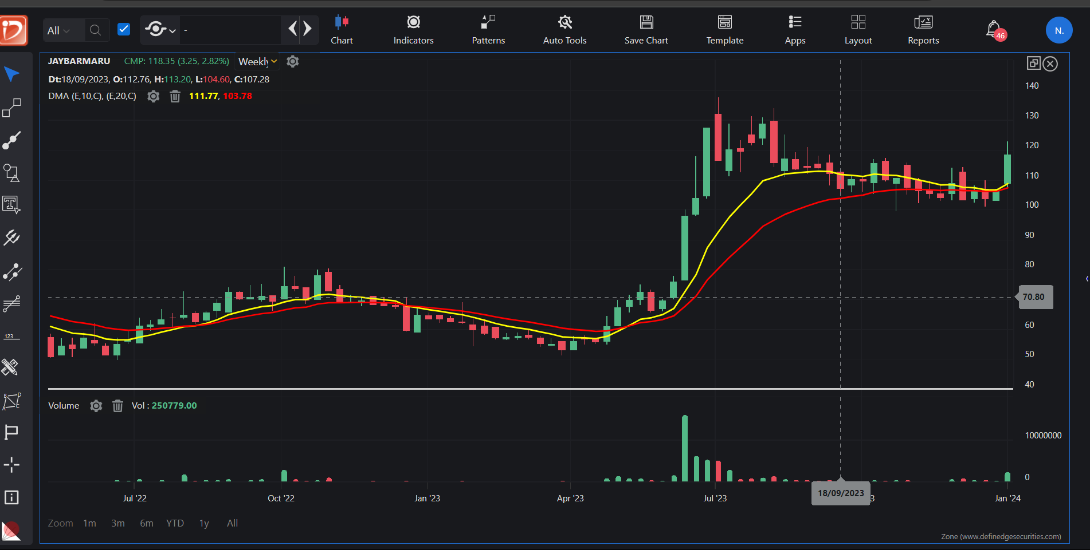Viewport: 1090px width, 550px height.
Task: Click the red fan icon at bottom left
Action: click(x=11, y=531)
